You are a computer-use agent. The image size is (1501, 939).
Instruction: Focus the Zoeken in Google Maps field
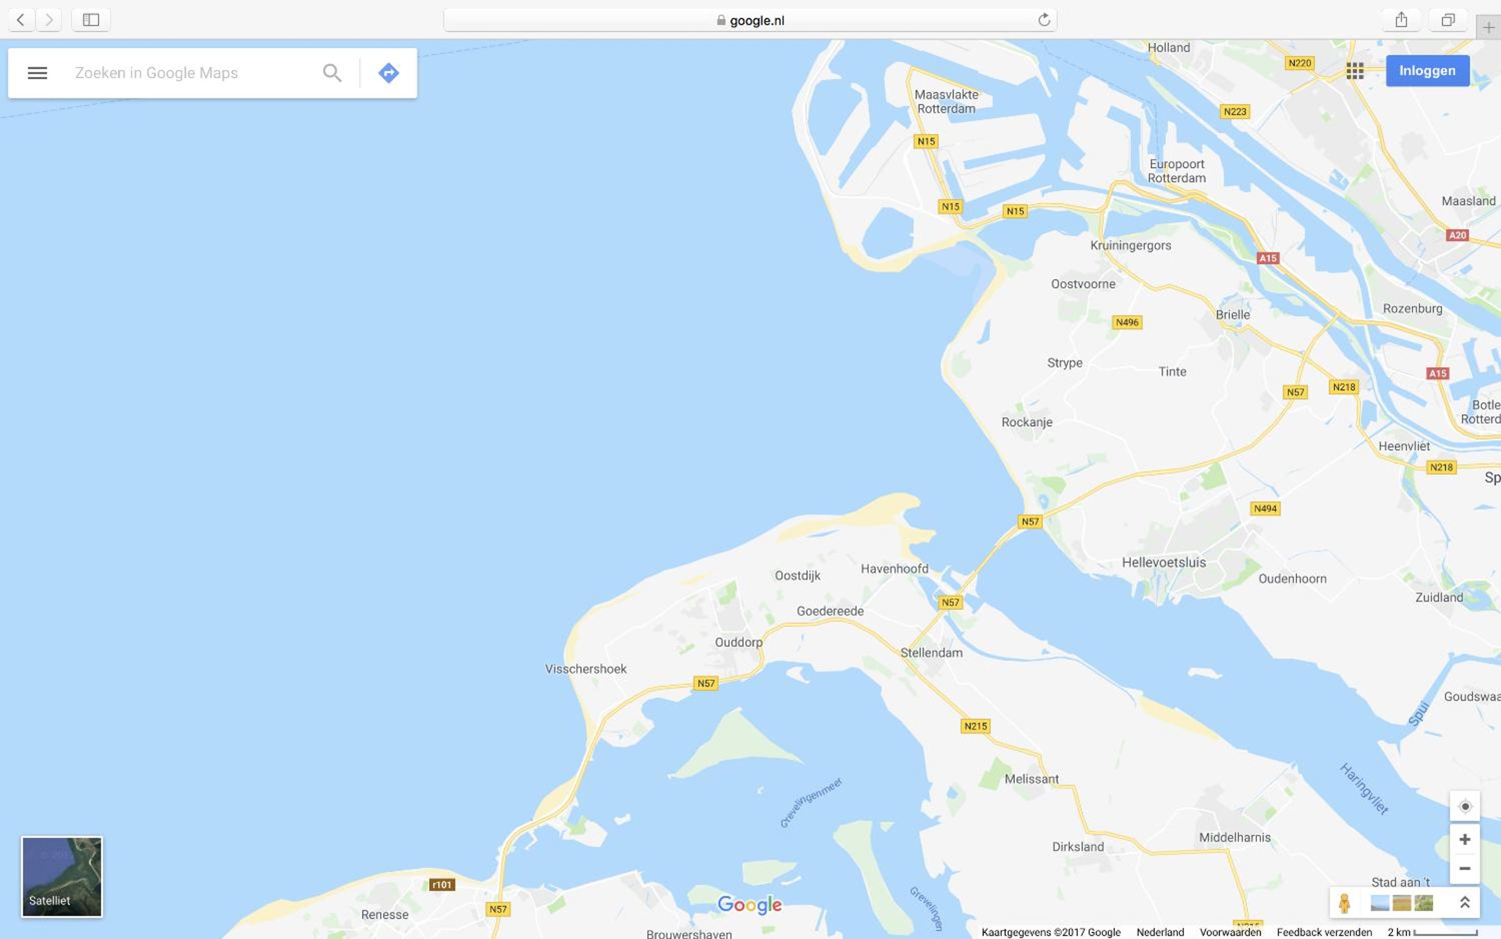click(x=192, y=73)
